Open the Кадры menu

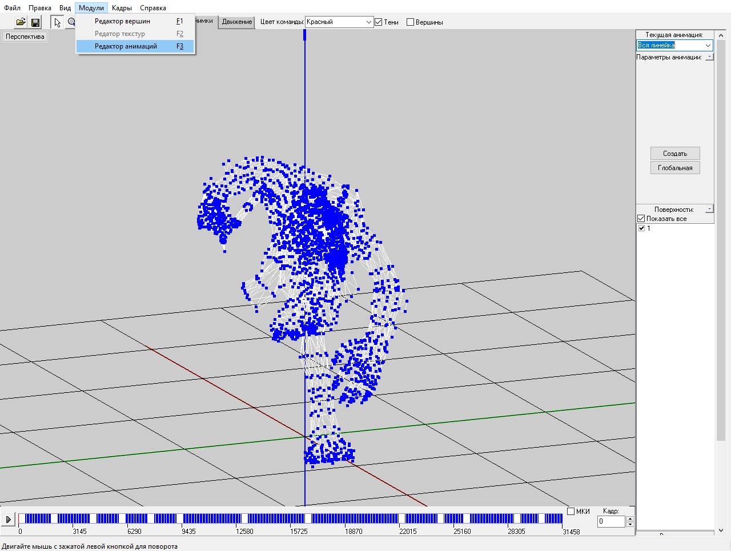(x=122, y=8)
